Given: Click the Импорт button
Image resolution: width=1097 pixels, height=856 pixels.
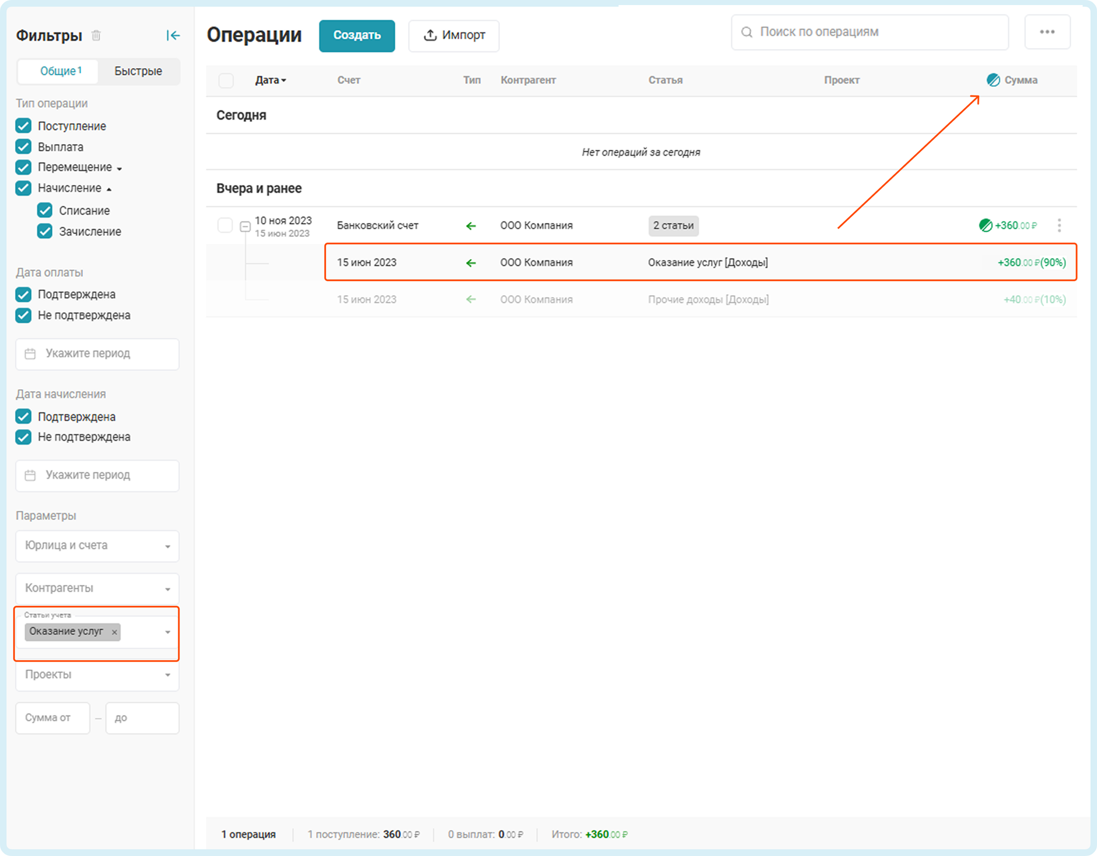Looking at the screenshot, I should pos(453,35).
